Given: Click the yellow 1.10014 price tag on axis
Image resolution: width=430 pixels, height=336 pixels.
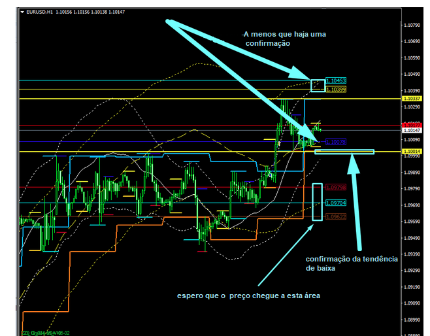Looking at the screenshot, I should pos(412,152).
